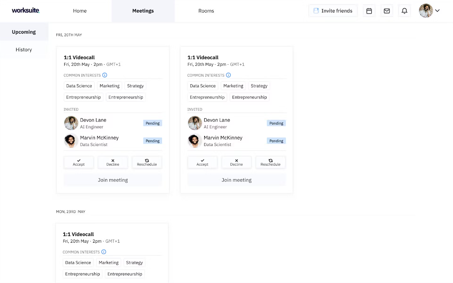This screenshot has height=283, width=453.
Task: Switch to the Rooms tab
Action: click(x=206, y=11)
